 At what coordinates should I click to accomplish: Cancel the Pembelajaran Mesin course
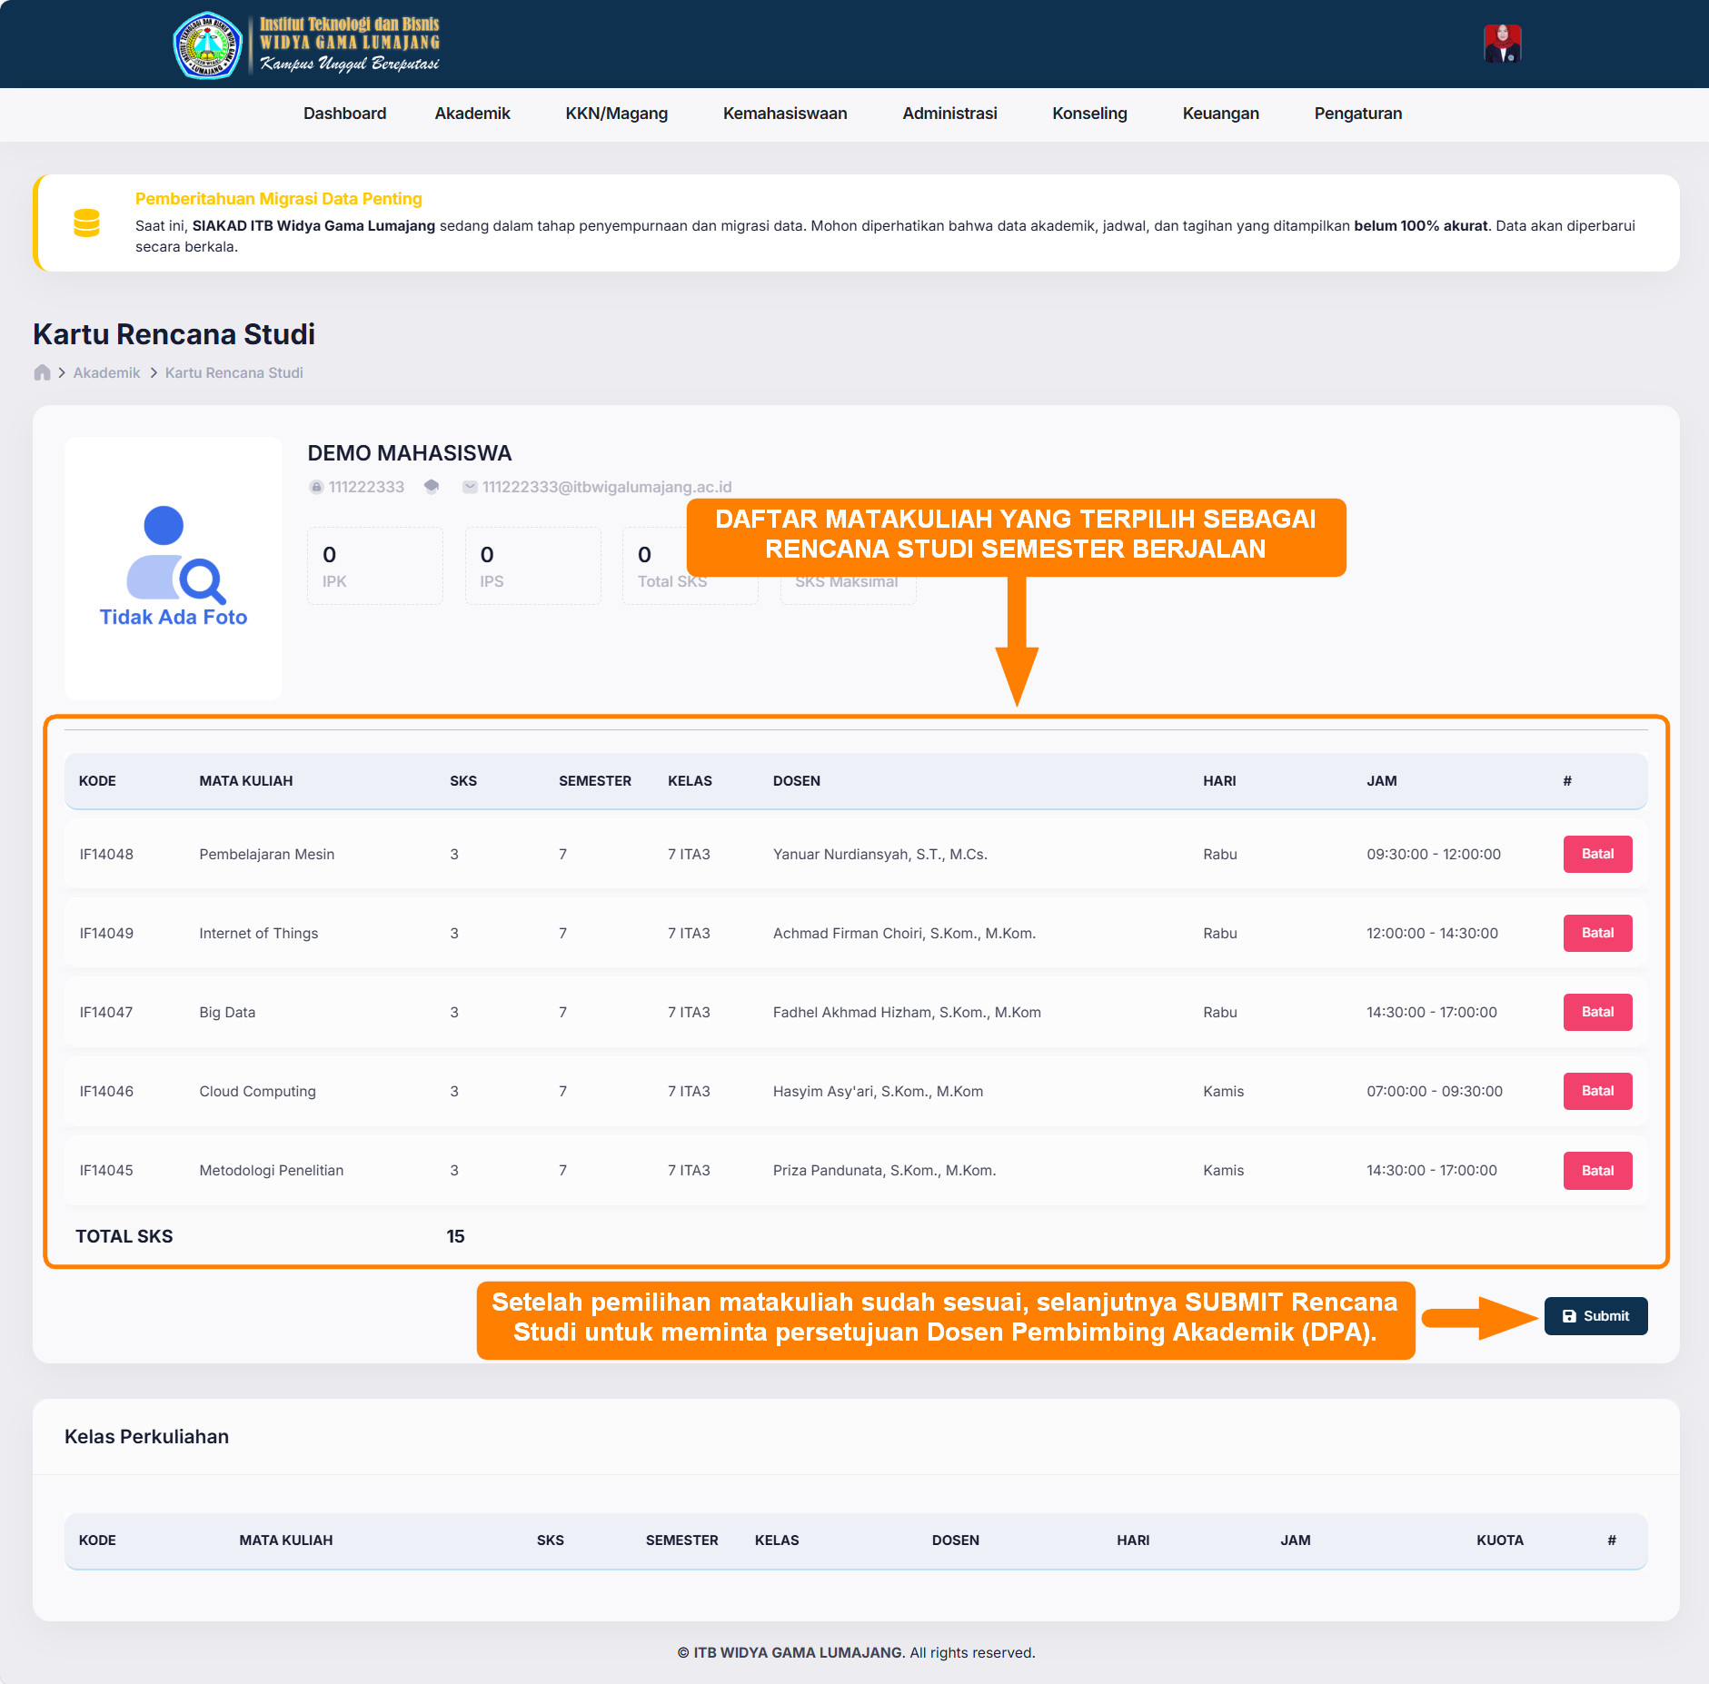(1596, 854)
